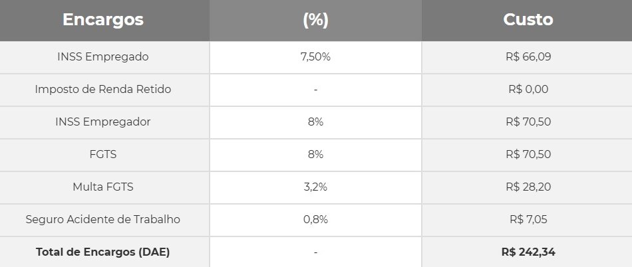Select the R$ 0,00 cost cell
Image resolution: width=632 pixels, height=267 pixels.
click(x=528, y=90)
